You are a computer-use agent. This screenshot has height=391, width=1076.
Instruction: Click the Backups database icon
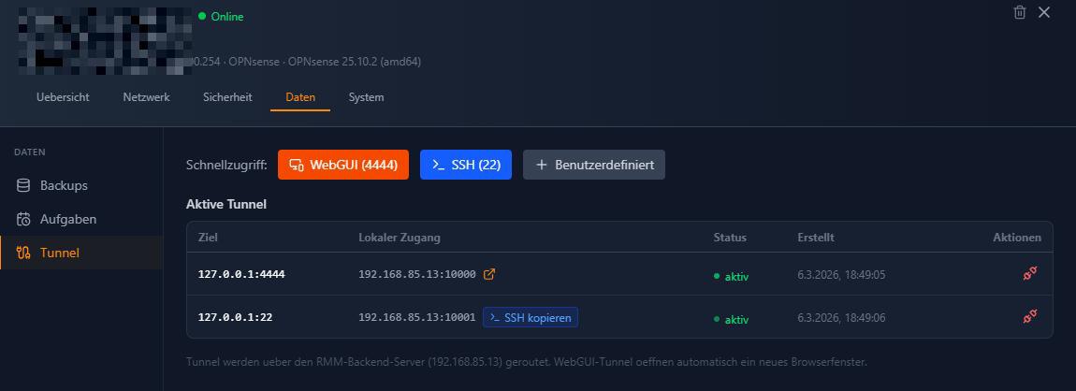tap(23, 185)
